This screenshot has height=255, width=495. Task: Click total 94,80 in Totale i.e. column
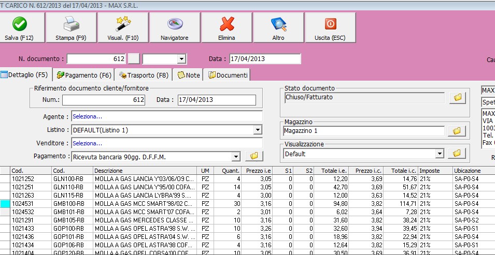click(332, 204)
